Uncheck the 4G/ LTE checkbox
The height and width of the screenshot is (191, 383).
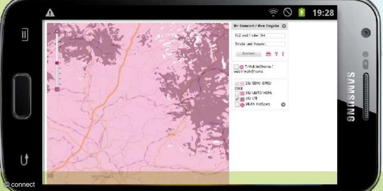(x=237, y=99)
